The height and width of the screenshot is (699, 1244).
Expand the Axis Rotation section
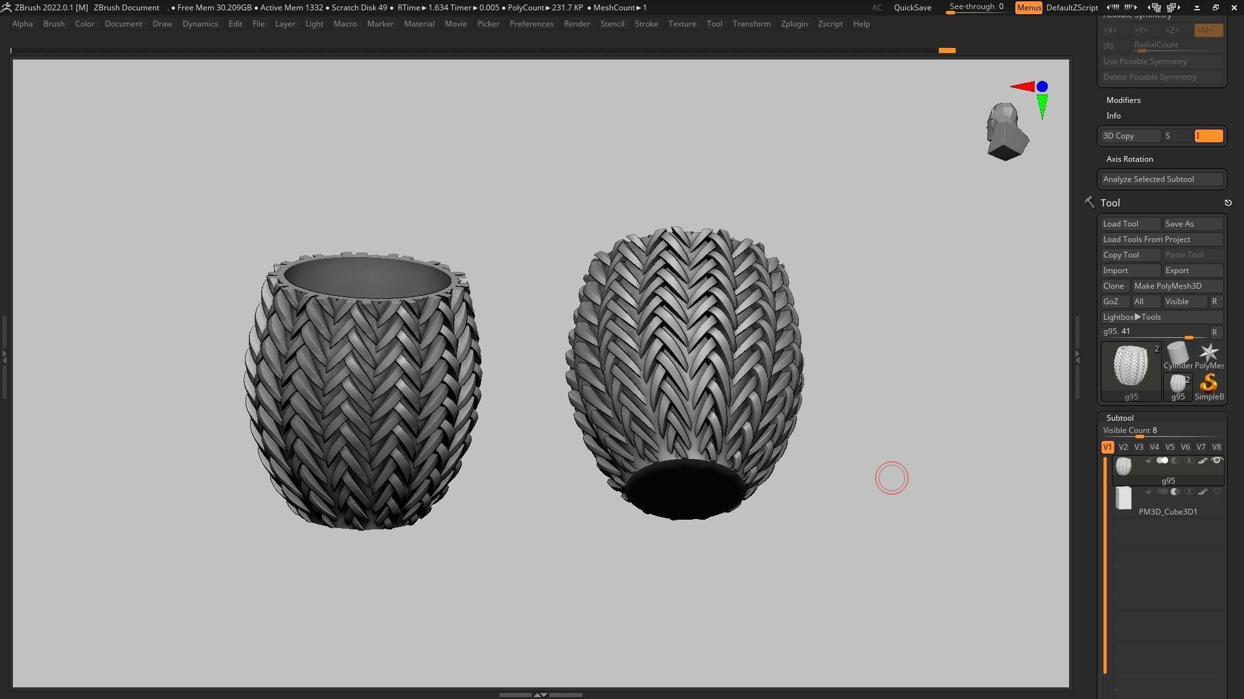(x=1129, y=159)
